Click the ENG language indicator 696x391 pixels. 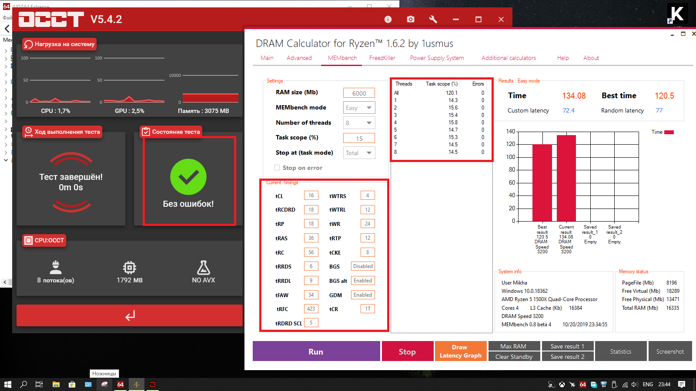tap(648, 384)
